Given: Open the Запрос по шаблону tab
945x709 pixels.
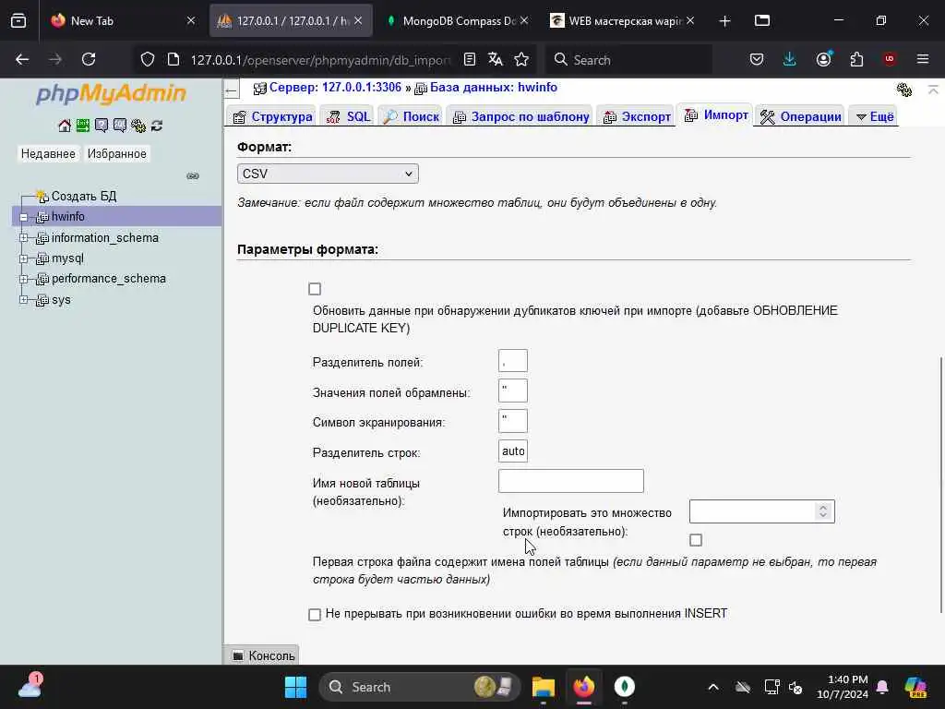Looking at the screenshot, I should click(520, 116).
